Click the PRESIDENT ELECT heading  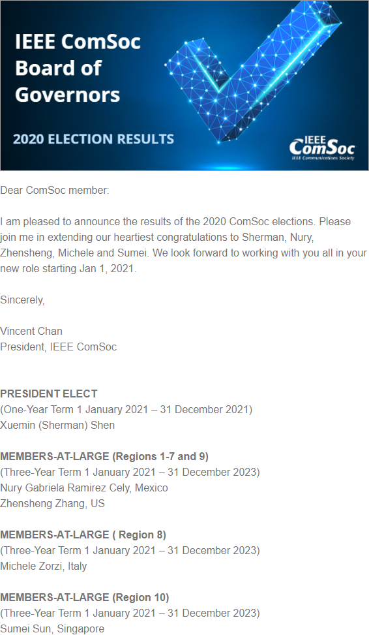[49, 394]
